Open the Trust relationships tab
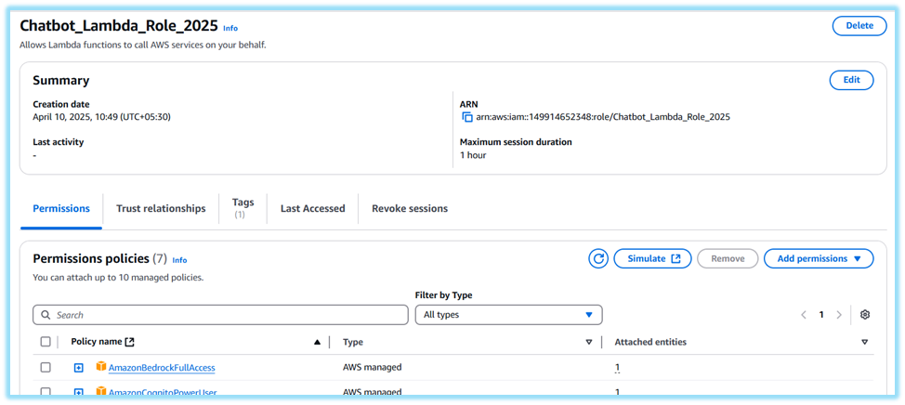The image size is (905, 405). pos(161,208)
